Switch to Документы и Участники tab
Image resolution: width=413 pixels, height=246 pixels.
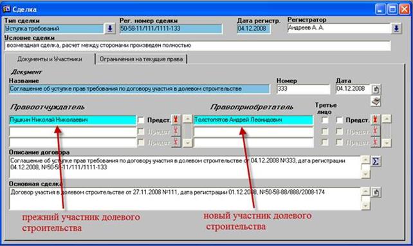pyautogui.click(x=50, y=59)
